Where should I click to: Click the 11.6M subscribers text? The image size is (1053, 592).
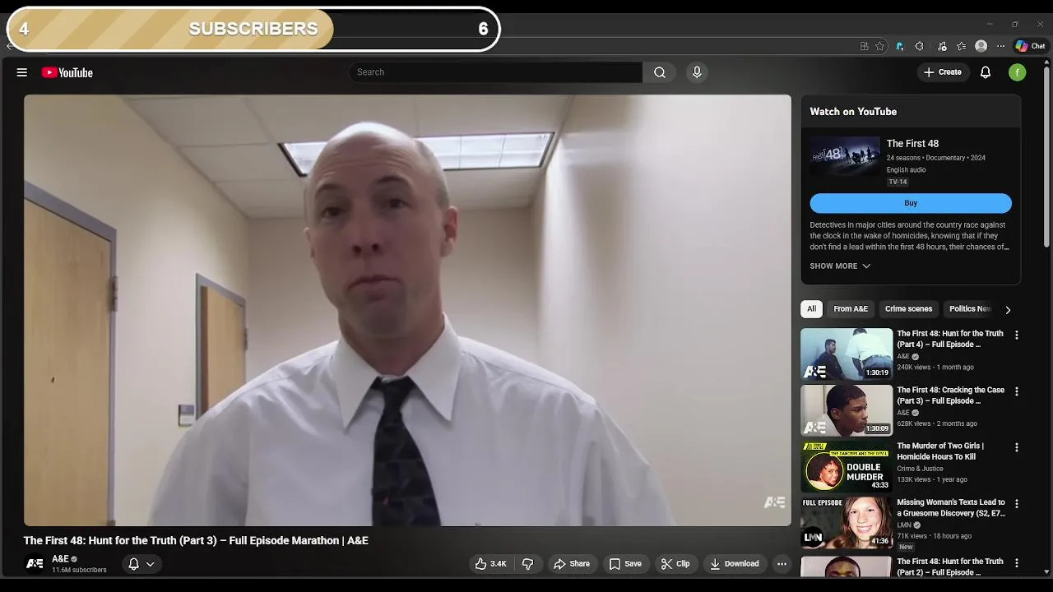pyautogui.click(x=79, y=570)
